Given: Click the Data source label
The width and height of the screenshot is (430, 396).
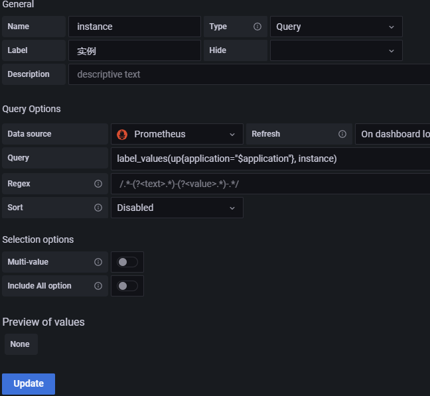Looking at the screenshot, I should (29, 134).
